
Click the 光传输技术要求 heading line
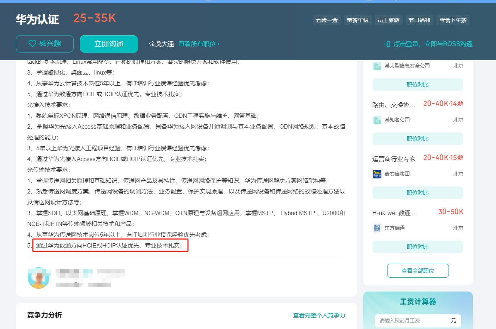click(x=49, y=170)
